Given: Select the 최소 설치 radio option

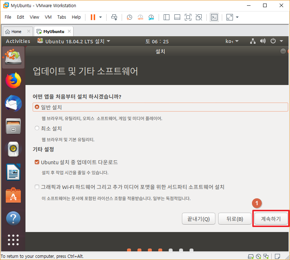Looking at the screenshot, I should (37, 128).
